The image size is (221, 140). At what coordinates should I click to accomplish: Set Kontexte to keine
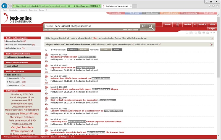click(117, 50)
